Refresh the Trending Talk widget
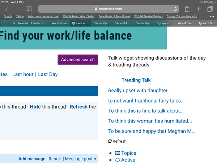Screen dimensions: 217x163 coord(117,141)
